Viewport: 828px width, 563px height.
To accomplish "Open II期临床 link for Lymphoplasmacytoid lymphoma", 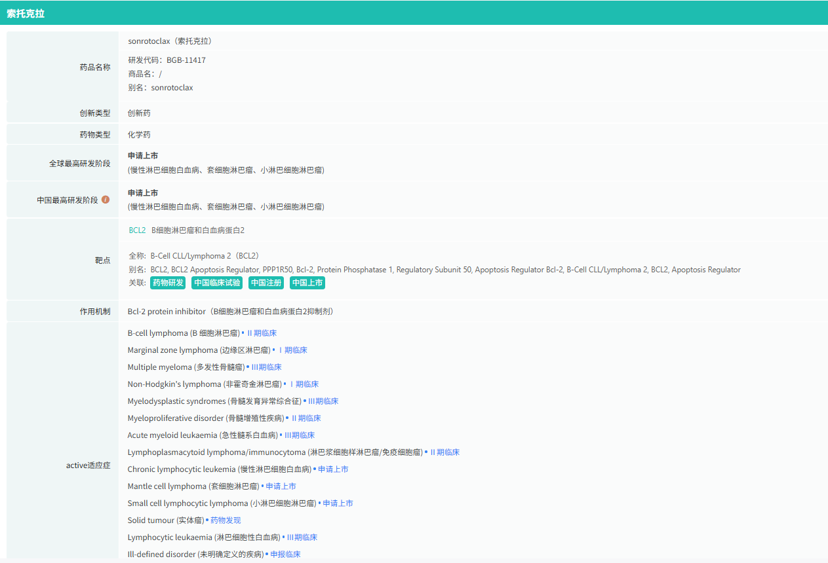I will tap(444, 452).
